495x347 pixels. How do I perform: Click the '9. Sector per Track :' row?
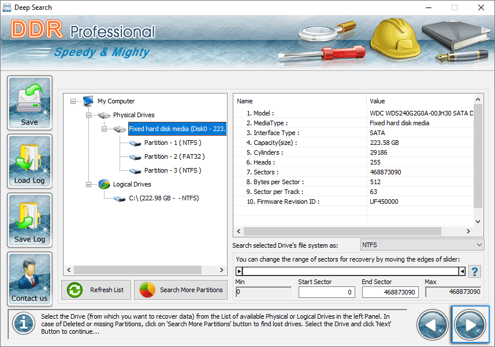pos(353,192)
